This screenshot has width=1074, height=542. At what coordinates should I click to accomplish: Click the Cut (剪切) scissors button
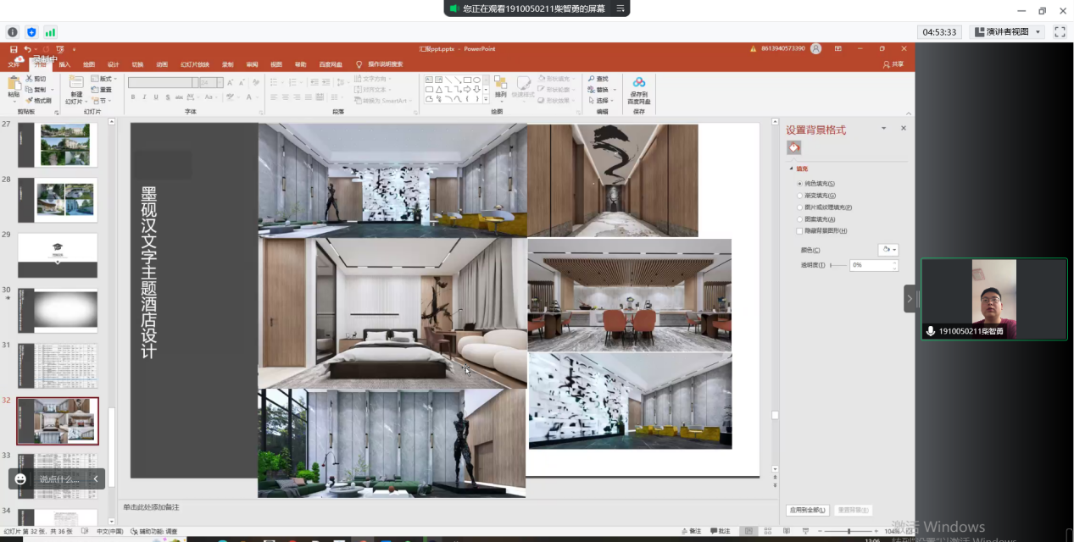click(x=36, y=79)
